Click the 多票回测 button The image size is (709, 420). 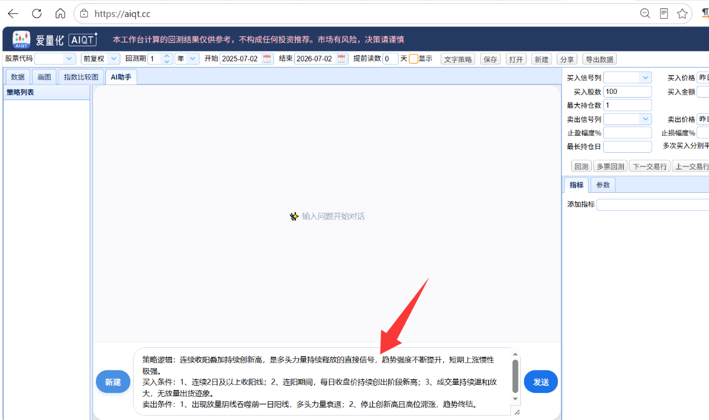[610, 166]
